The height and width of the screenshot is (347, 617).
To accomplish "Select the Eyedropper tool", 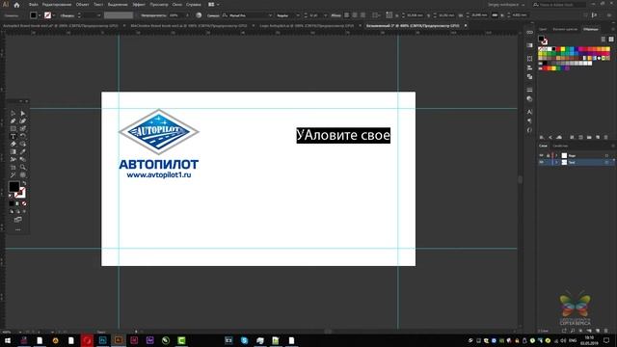I will click(x=23, y=151).
